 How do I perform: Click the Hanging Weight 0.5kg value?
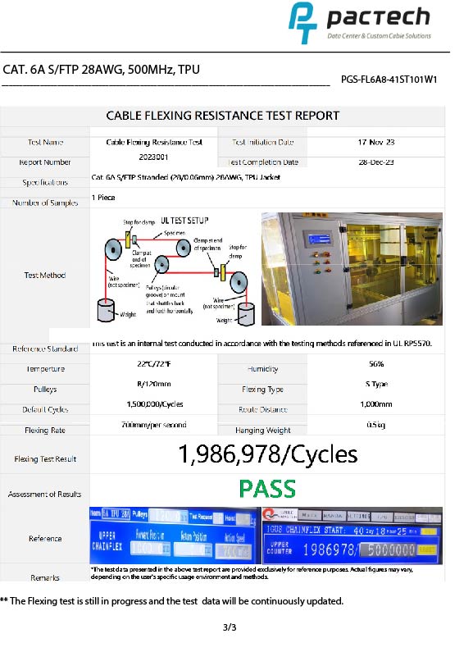375,425
